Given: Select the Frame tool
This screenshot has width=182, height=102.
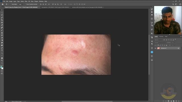Looking at the screenshot, I should pos(2,23).
